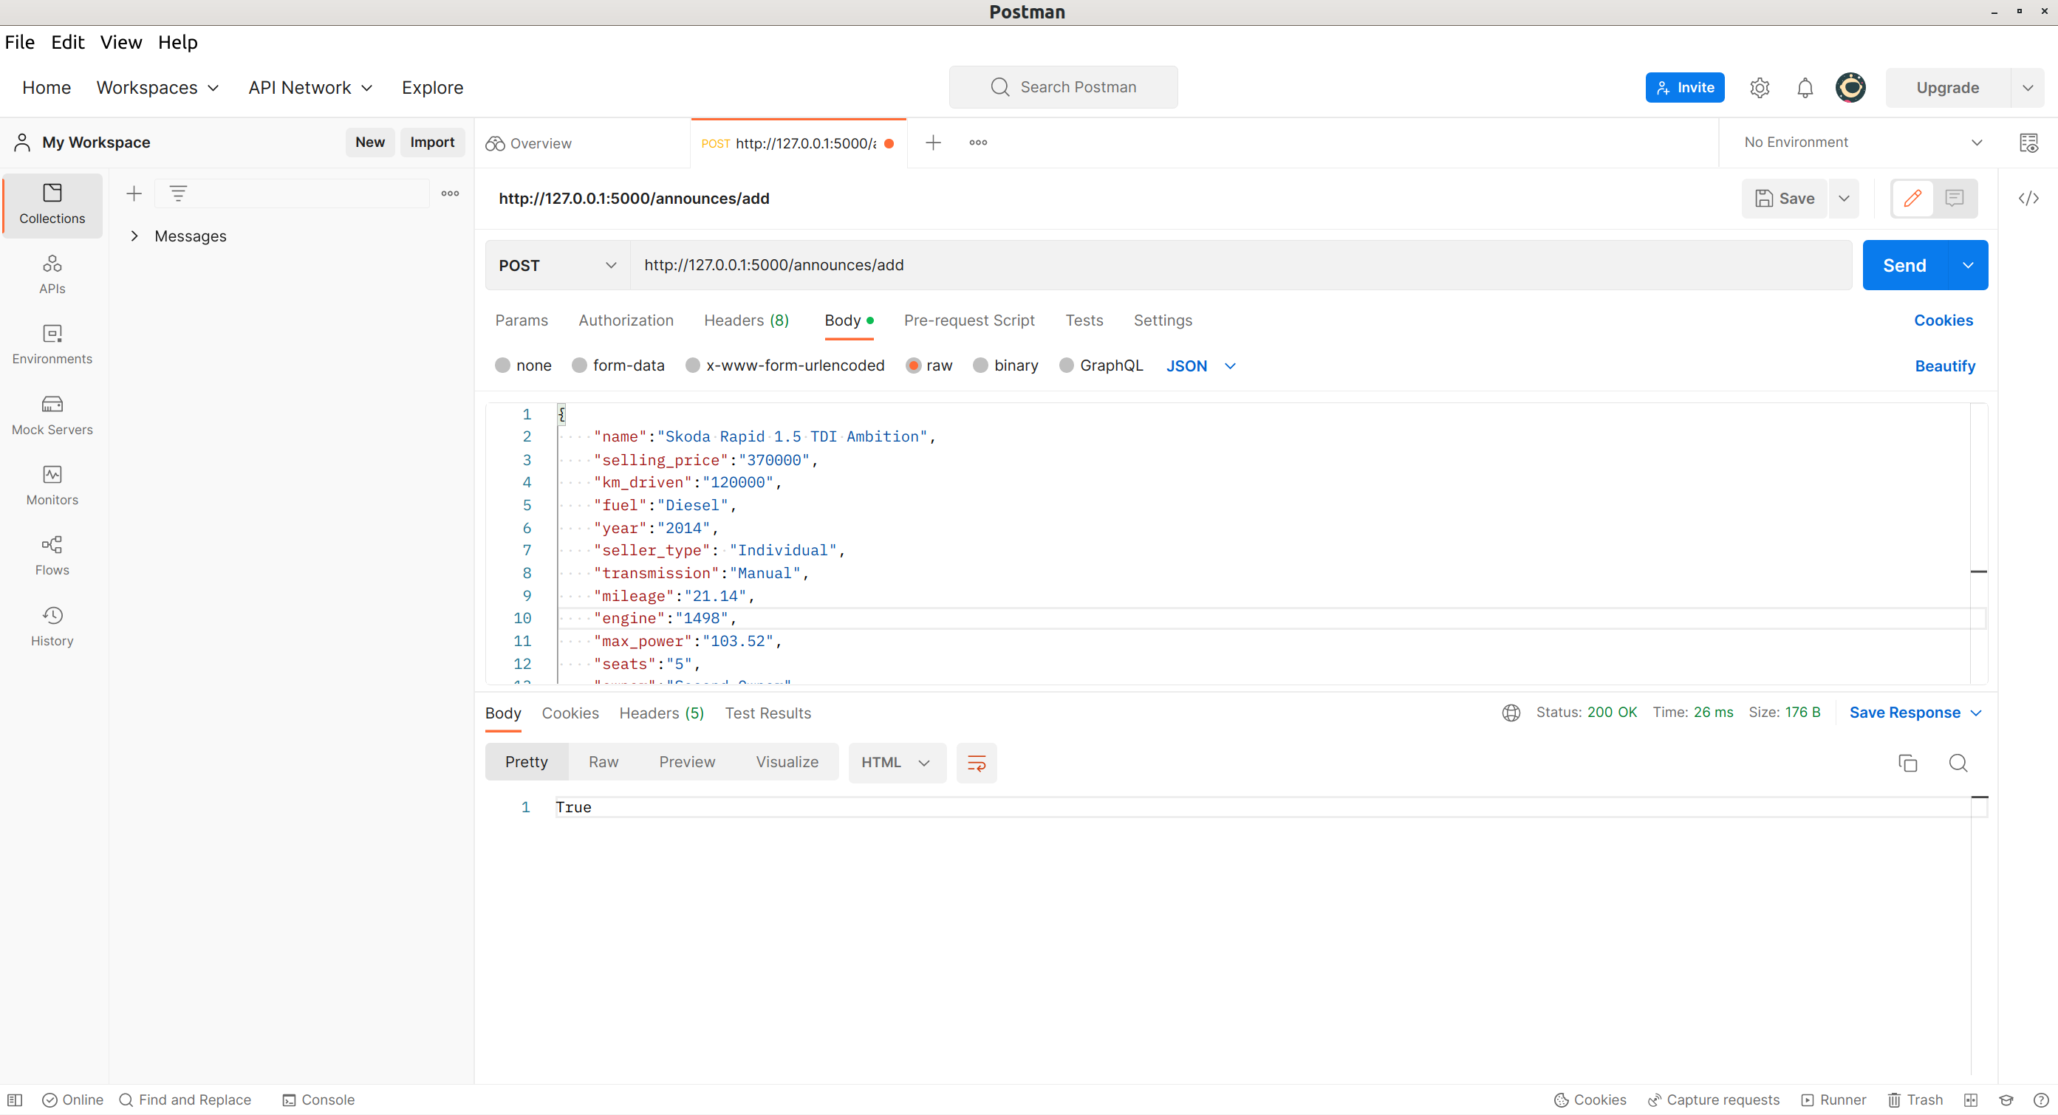Click the response search magnifier icon
The image size is (2058, 1115).
pyautogui.click(x=1958, y=763)
